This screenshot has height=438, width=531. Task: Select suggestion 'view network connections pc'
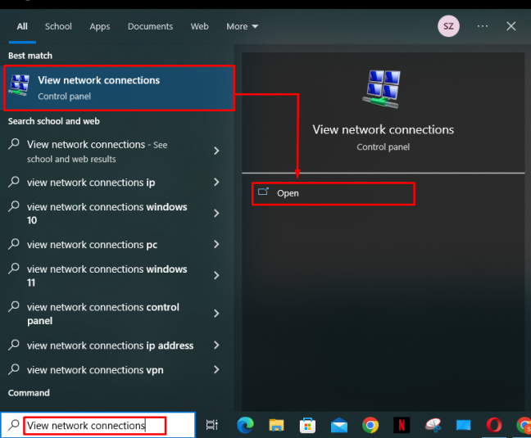92,245
